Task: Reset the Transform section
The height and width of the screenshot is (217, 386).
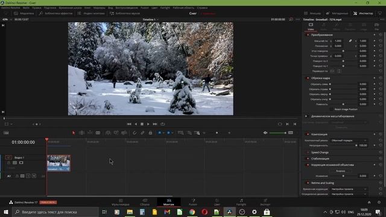Action: click(x=381, y=35)
